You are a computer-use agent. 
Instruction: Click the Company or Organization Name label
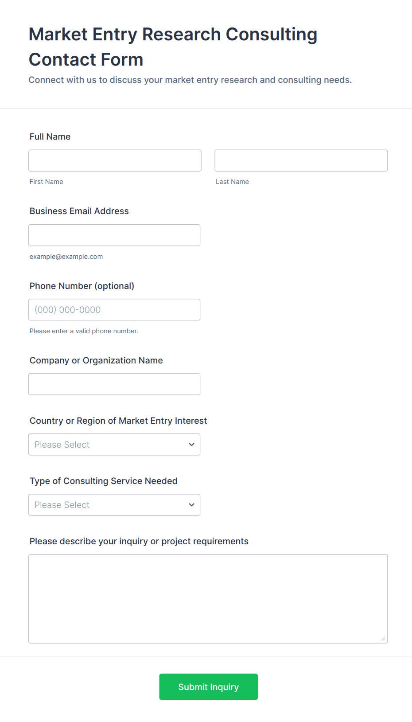tap(96, 360)
